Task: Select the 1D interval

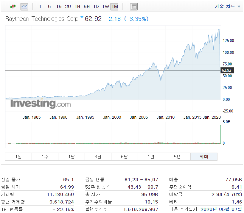Action: click(x=96, y=7)
